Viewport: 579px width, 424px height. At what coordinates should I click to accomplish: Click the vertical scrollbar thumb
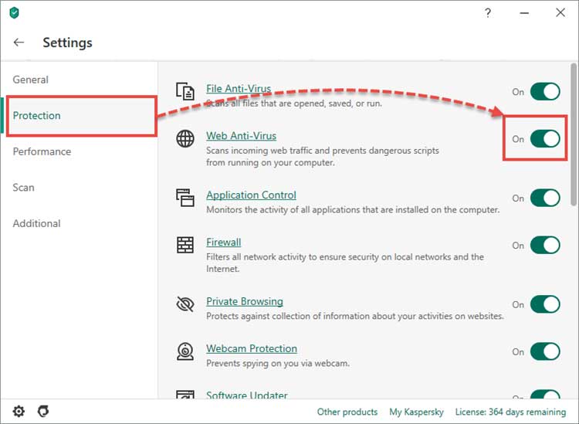point(573,134)
